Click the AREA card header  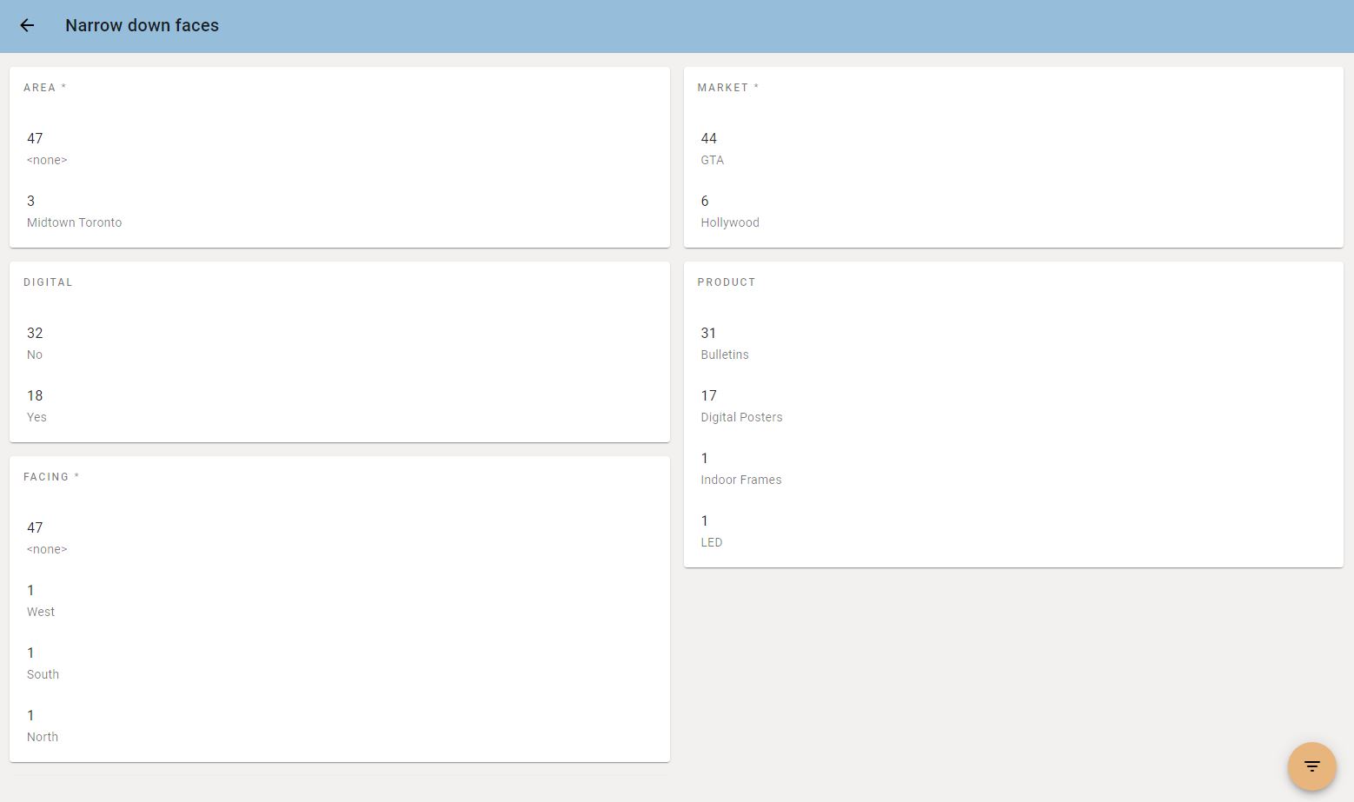(x=45, y=88)
